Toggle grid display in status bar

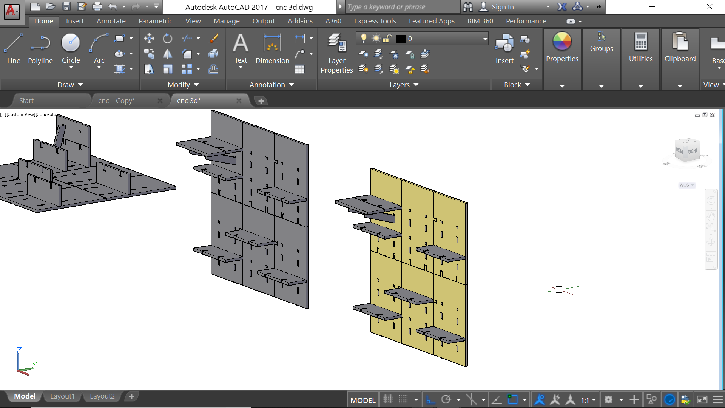(388, 399)
